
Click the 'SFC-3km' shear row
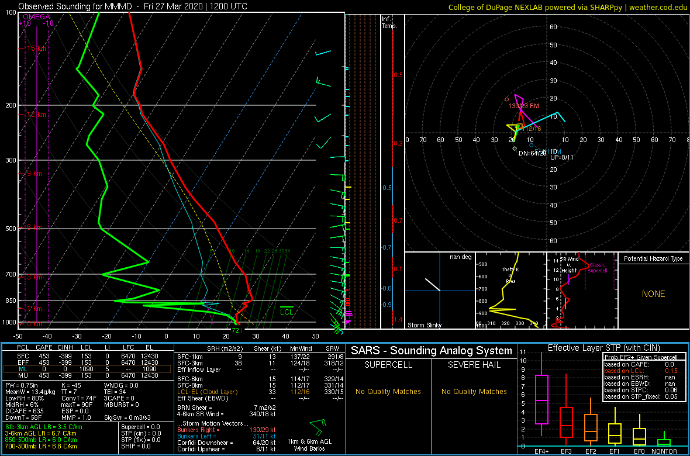click(260, 362)
